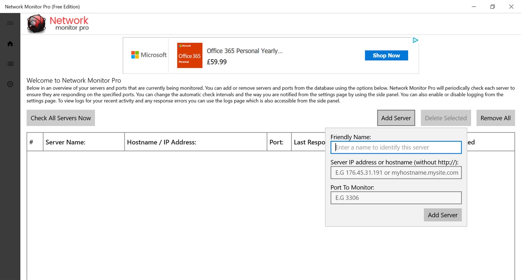Click the Remove All button
The width and height of the screenshot is (521, 280).
click(x=495, y=118)
